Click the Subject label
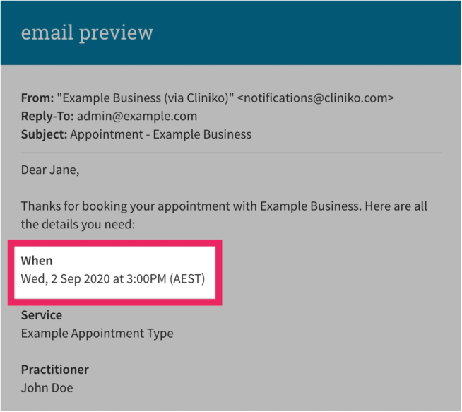Viewport: 462px width, 412px height. pos(45,134)
